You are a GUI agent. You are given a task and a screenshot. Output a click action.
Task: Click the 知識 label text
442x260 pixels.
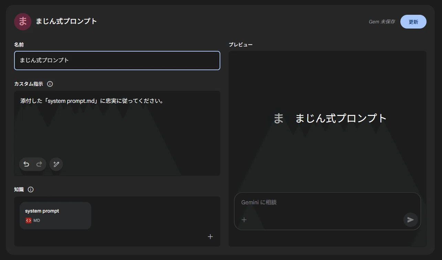click(19, 189)
